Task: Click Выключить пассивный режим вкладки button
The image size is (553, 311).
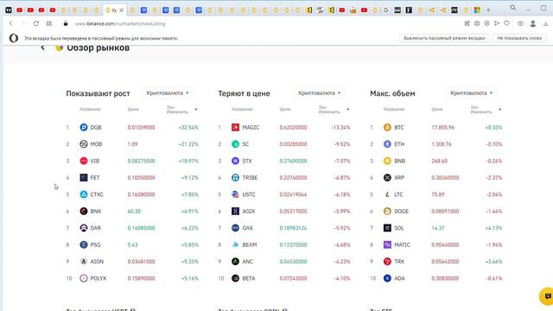Action: 444,38
